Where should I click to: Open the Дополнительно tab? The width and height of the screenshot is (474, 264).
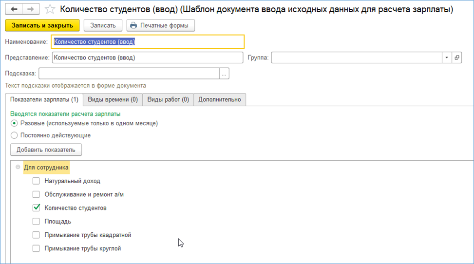(x=219, y=99)
